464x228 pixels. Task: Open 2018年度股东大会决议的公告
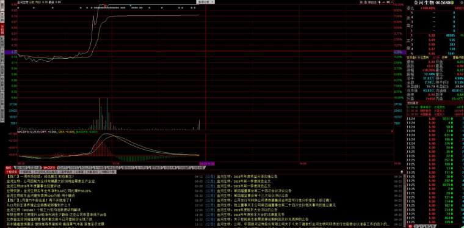[x=247, y=210]
